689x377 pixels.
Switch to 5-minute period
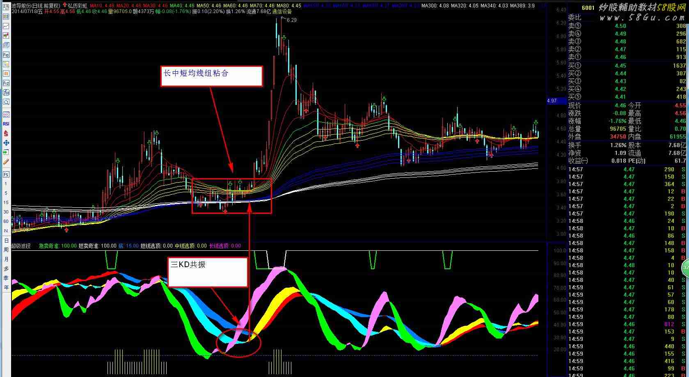coord(6,193)
